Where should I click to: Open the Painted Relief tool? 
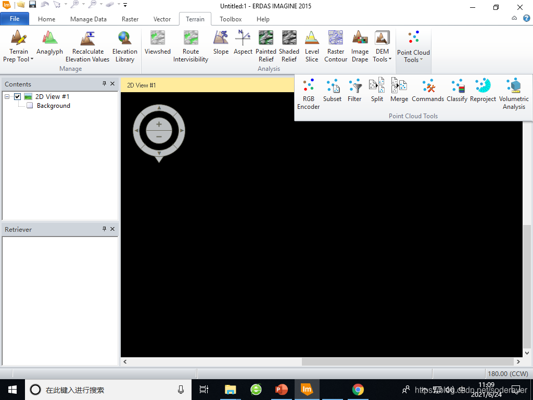[x=266, y=46]
